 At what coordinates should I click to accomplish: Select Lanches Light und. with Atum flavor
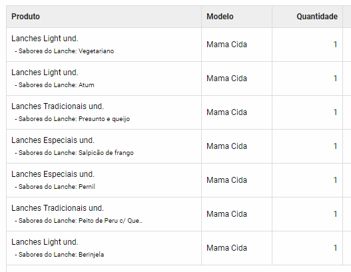point(45,72)
